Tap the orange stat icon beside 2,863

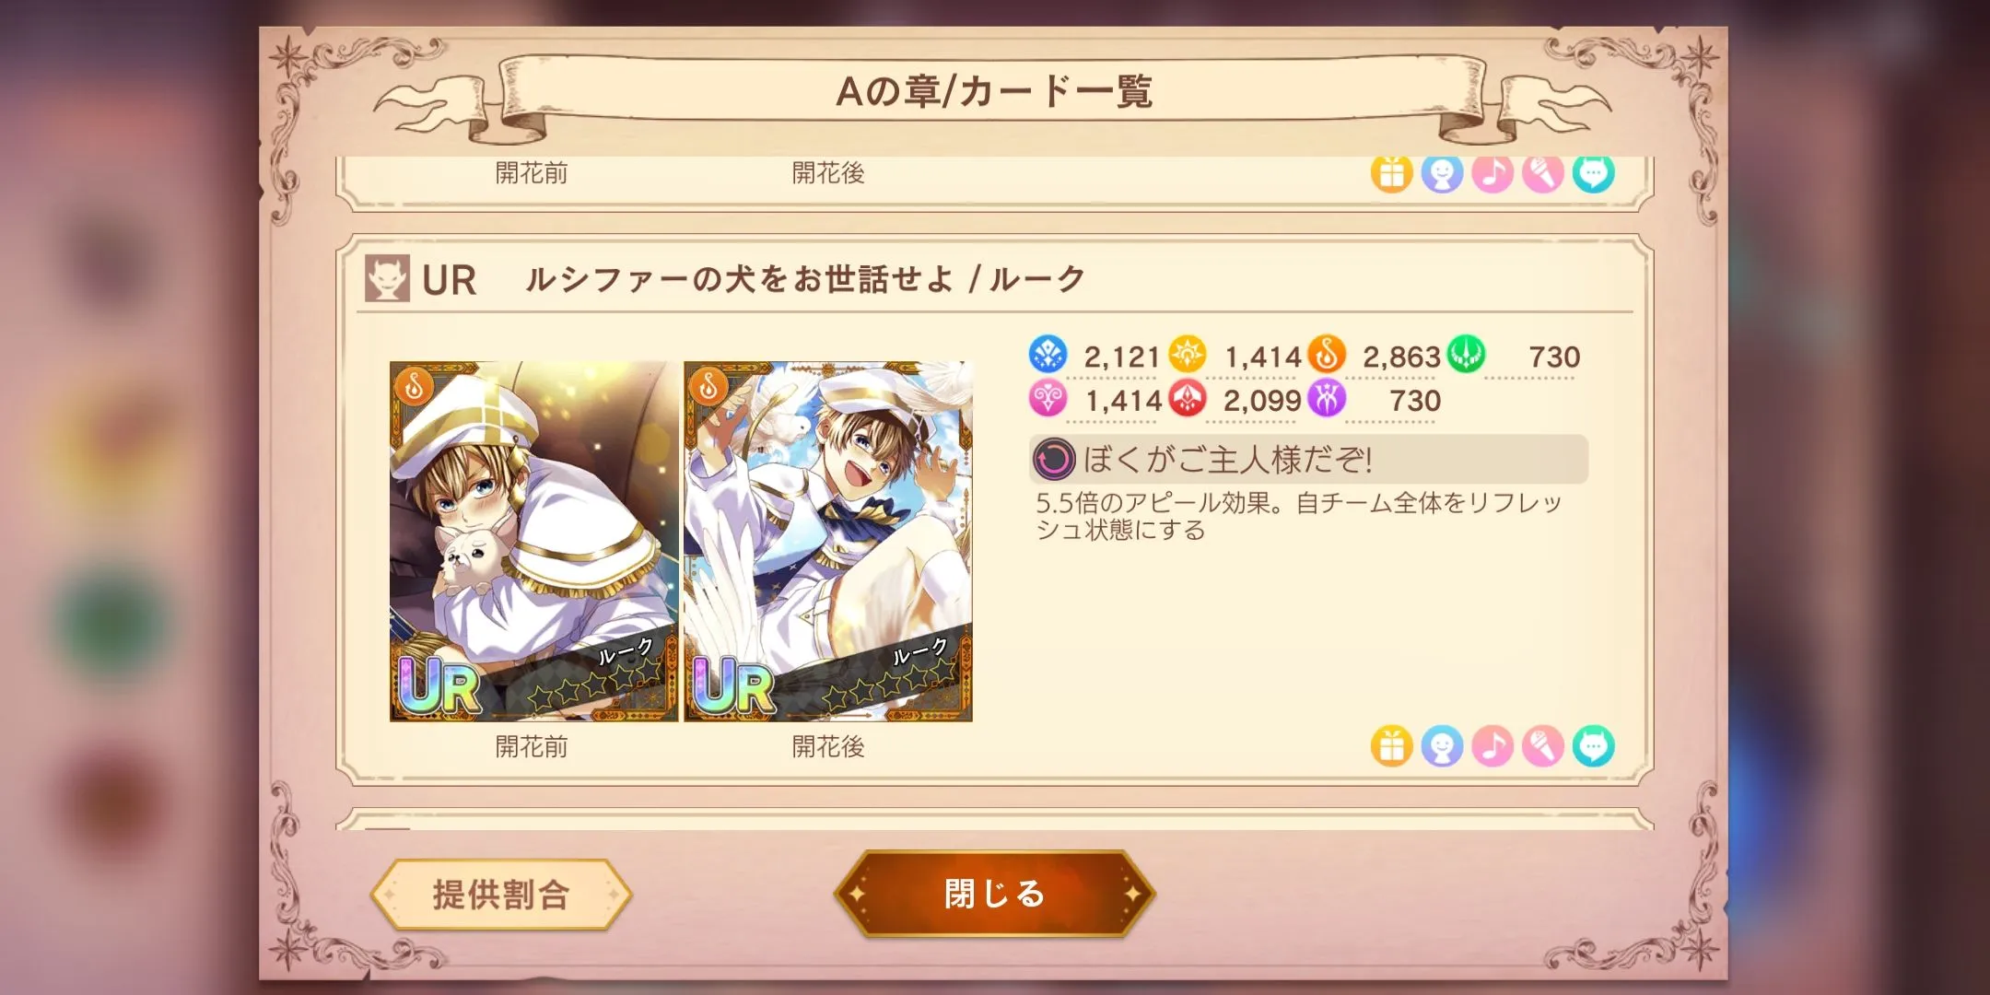coord(1327,355)
